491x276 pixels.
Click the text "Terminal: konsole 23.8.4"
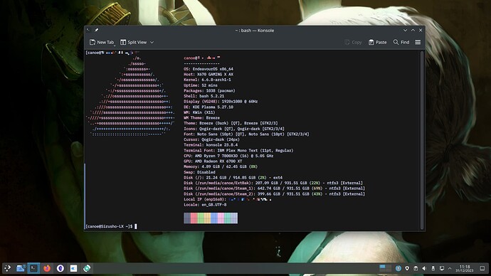[x=211, y=145]
